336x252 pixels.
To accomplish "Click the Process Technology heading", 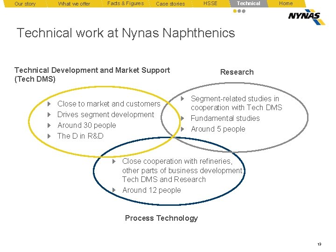I will (161, 218).
